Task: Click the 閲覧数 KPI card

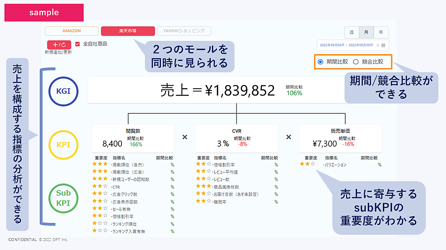Action: point(133,138)
